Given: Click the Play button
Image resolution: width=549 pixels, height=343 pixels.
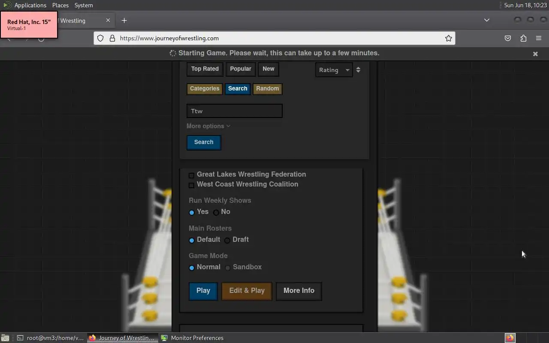Looking at the screenshot, I should (x=203, y=291).
